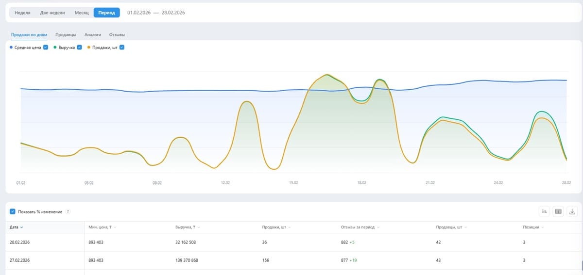The image size is (583, 275).
Task: Click the date cell 28.02.2026 in the table
Action: [20, 242]
